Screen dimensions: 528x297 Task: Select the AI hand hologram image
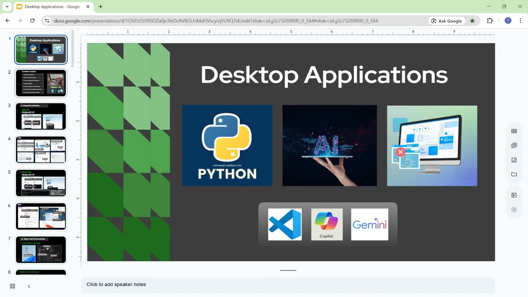(x=330, y=145)
